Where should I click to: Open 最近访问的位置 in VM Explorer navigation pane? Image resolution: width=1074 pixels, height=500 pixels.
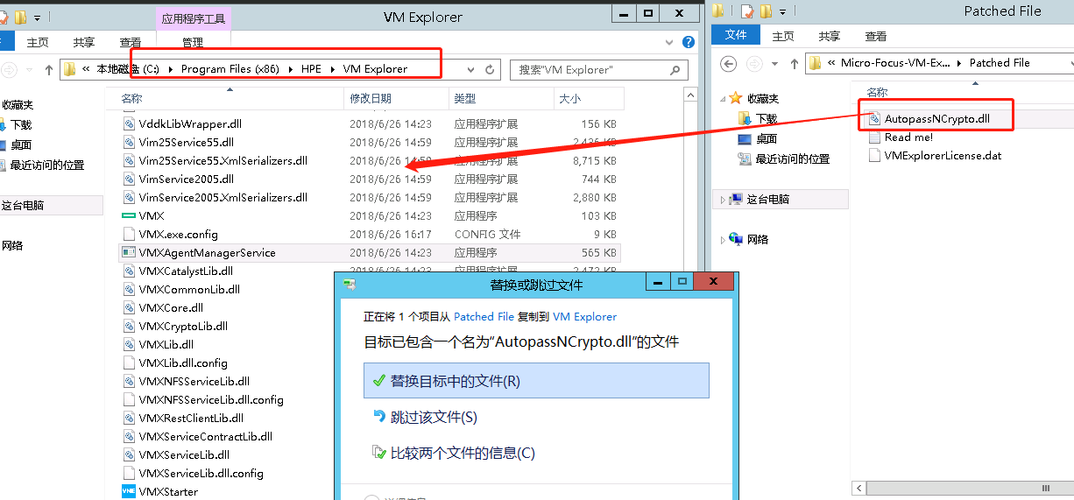point(47,165)
